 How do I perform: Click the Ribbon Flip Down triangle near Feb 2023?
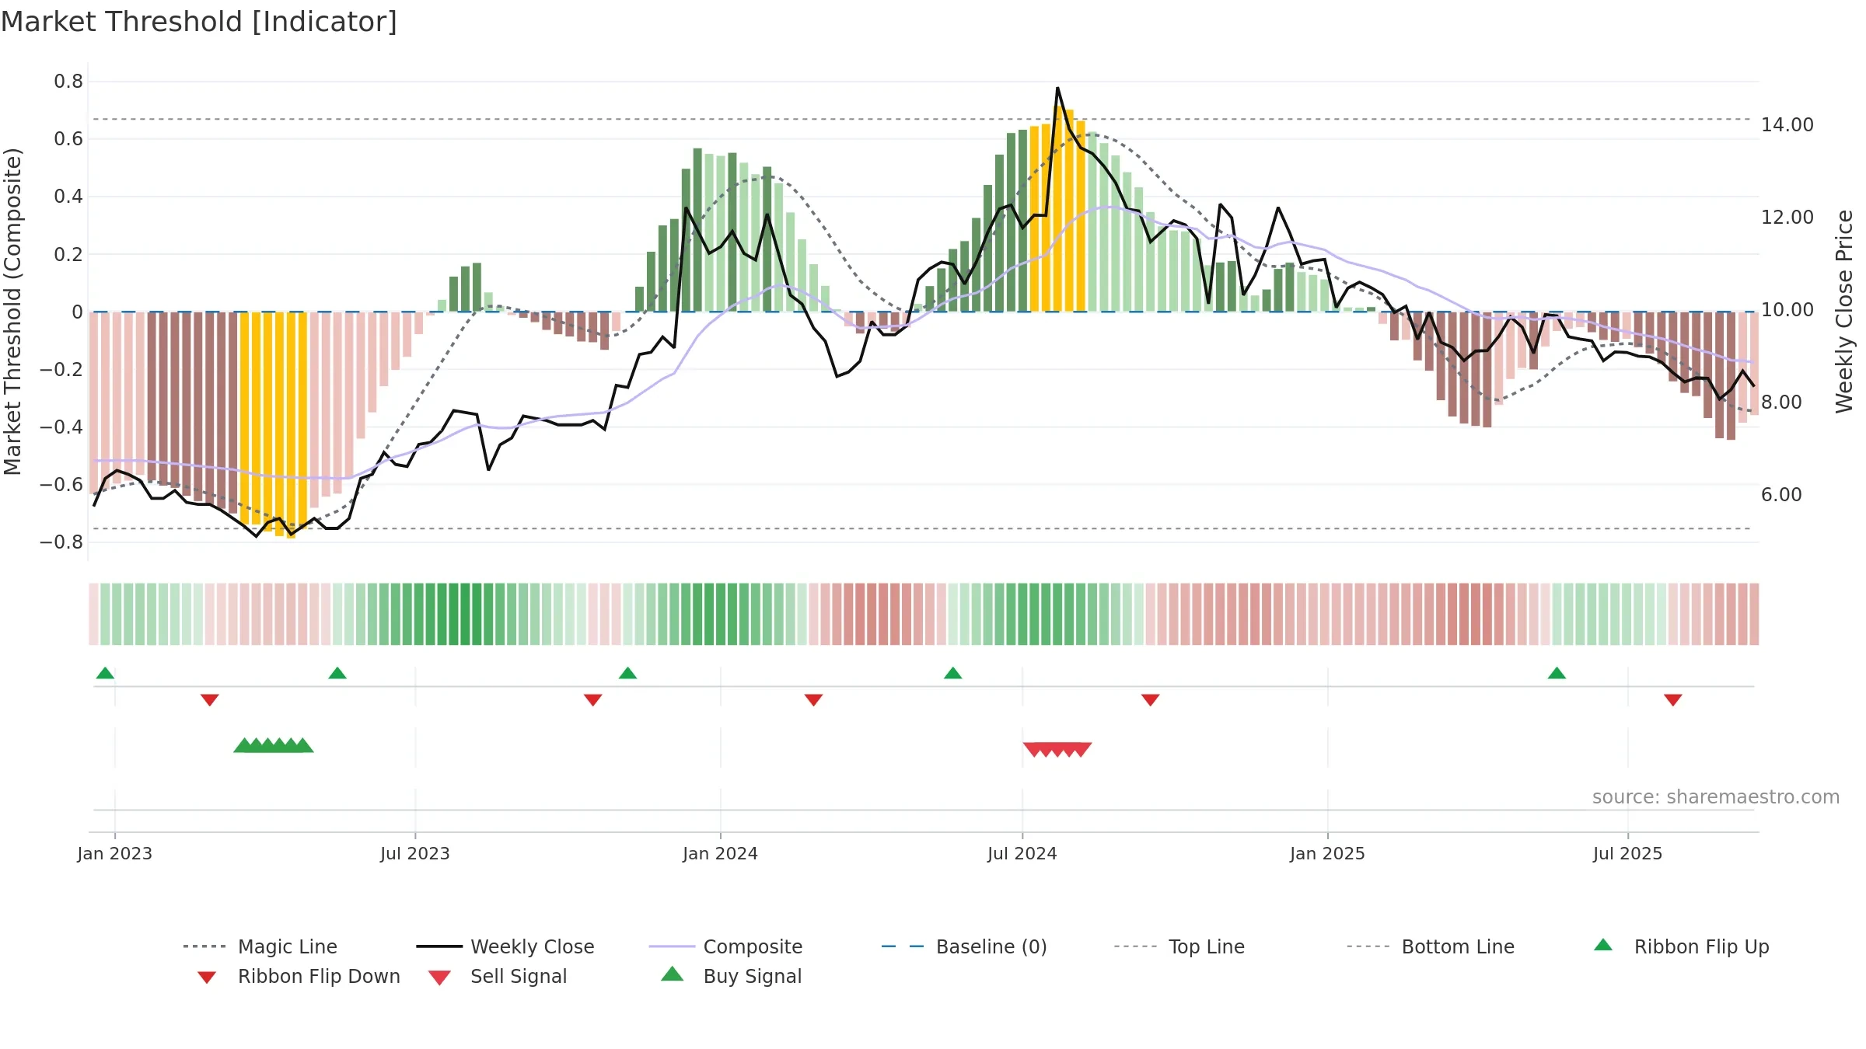click(x=210, y=700)
